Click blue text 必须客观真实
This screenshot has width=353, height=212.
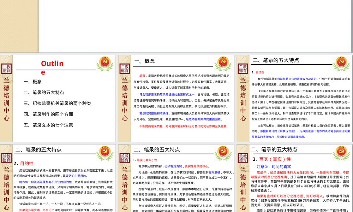pos(173,166)
